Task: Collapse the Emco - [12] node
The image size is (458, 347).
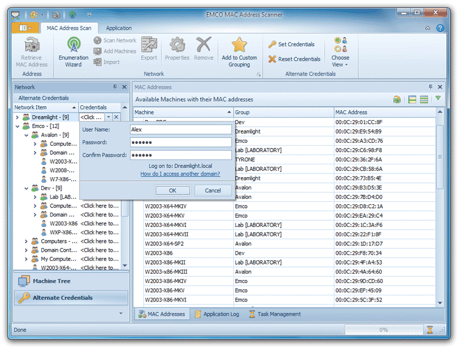Action: [17, 126]
